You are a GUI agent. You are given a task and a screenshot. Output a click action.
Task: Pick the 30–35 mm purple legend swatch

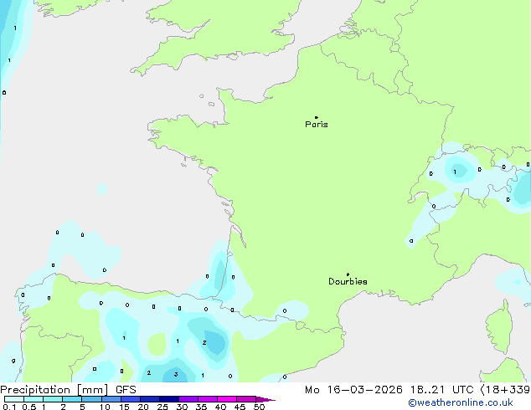(x=188, y=399)
